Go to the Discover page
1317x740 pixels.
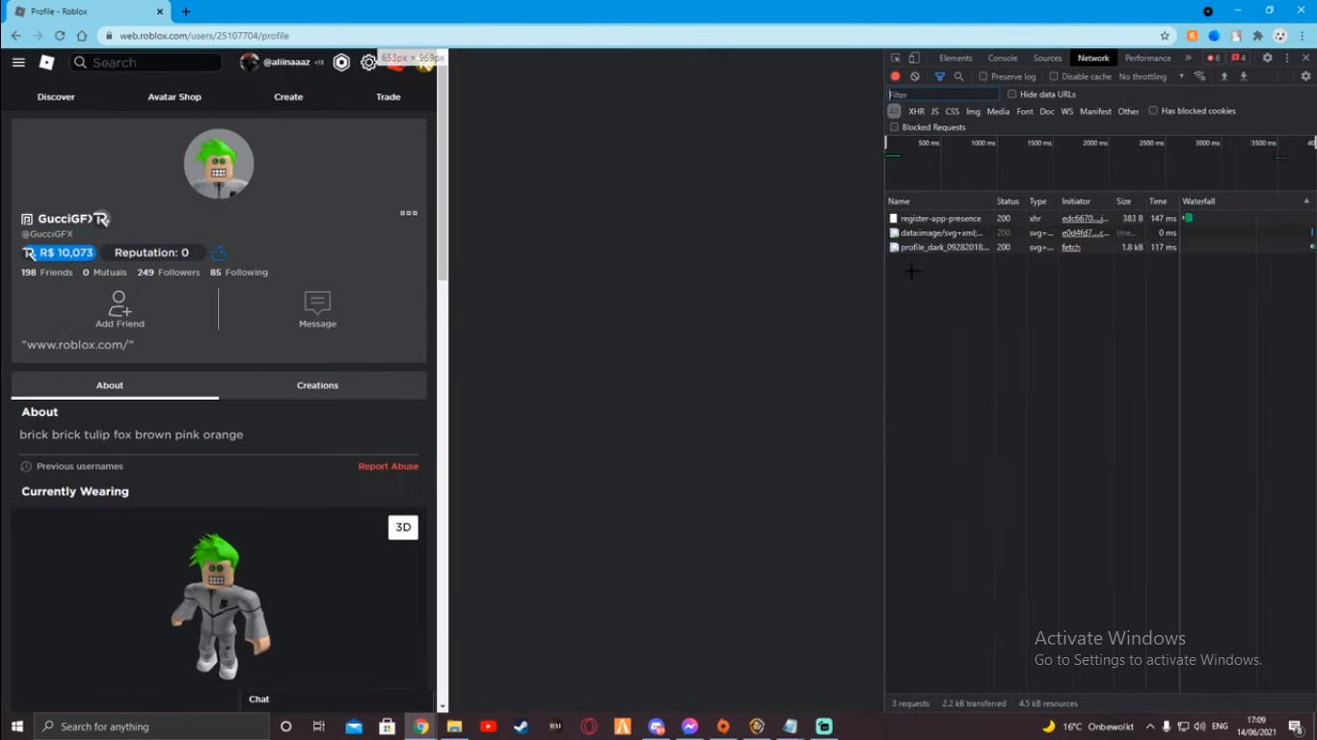click(56, 97)
